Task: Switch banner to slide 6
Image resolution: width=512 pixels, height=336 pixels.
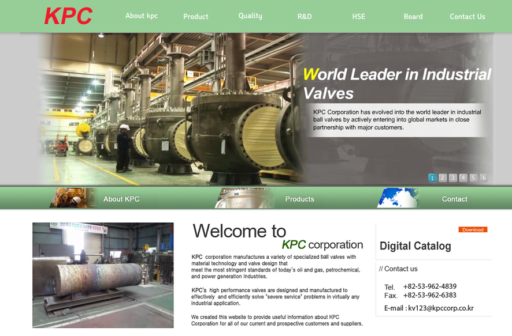Action: 484,178
